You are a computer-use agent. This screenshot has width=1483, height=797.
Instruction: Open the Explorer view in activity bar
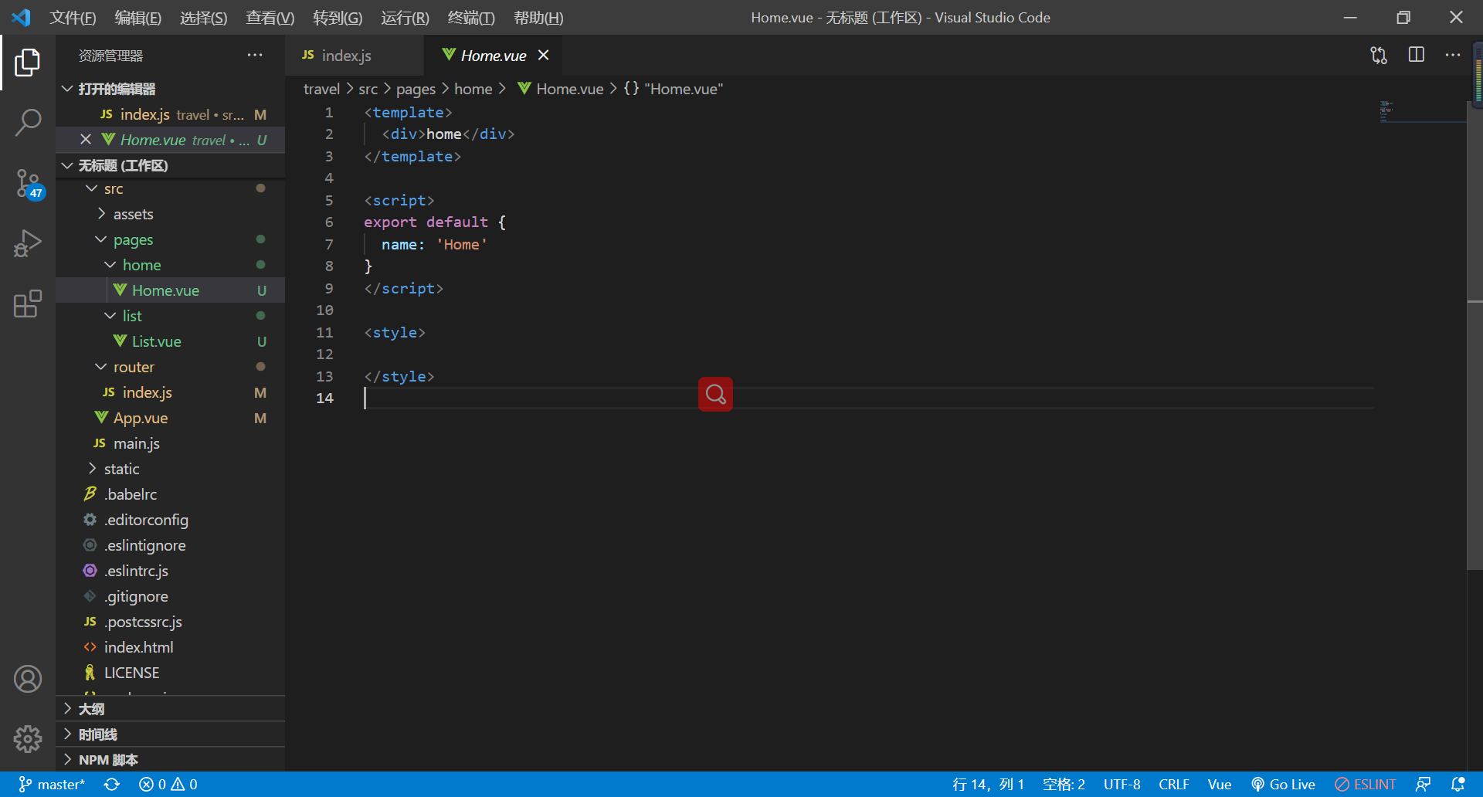(x=28, y=63)
